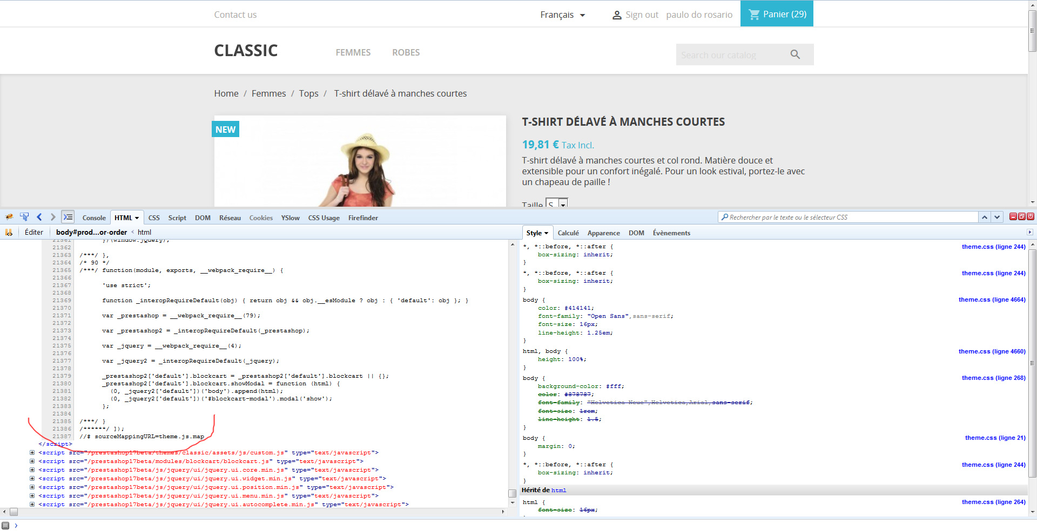Open the Style tab options dropdown
This screenshot has width=1037, height=531.
click(546, 233)
